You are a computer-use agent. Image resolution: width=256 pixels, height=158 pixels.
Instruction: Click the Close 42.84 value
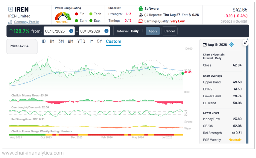pyautogui.click(x=237, y=65)
